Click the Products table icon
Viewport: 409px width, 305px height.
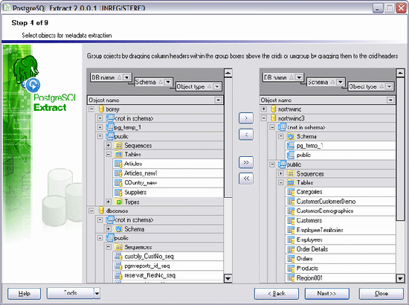pyautogui.click(x=291, y=269)
